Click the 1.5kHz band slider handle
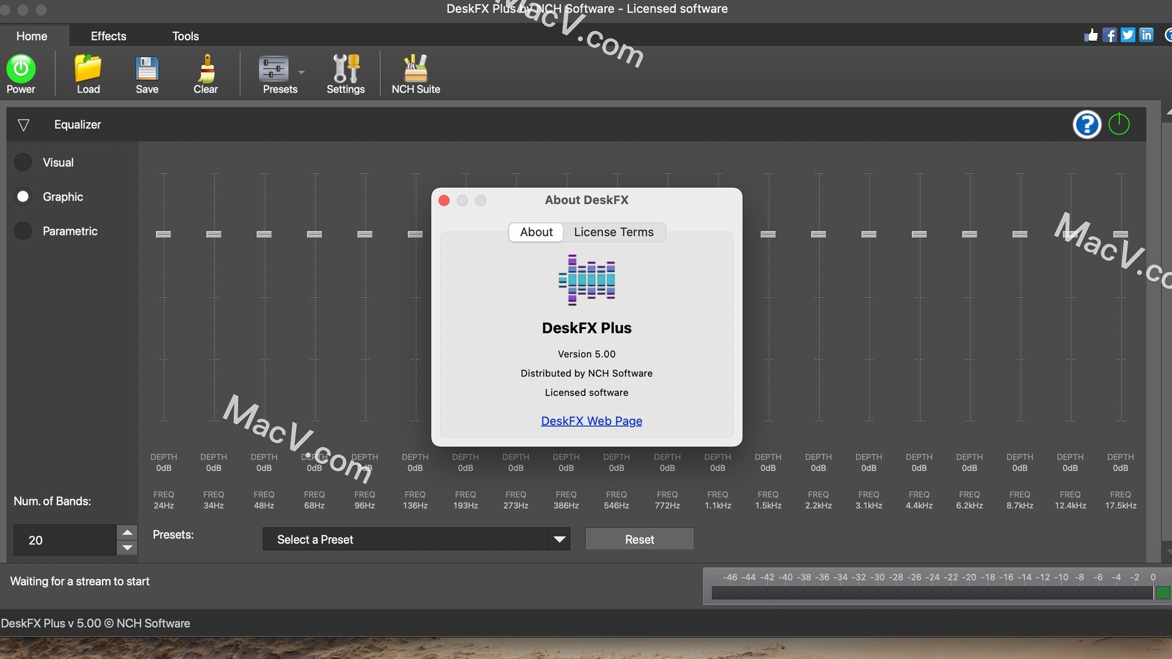Image resolution: width=1172 pixels, height=659 pixels. (768, 234)
